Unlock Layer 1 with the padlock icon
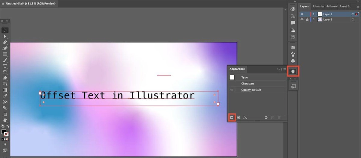 point(307,20)
